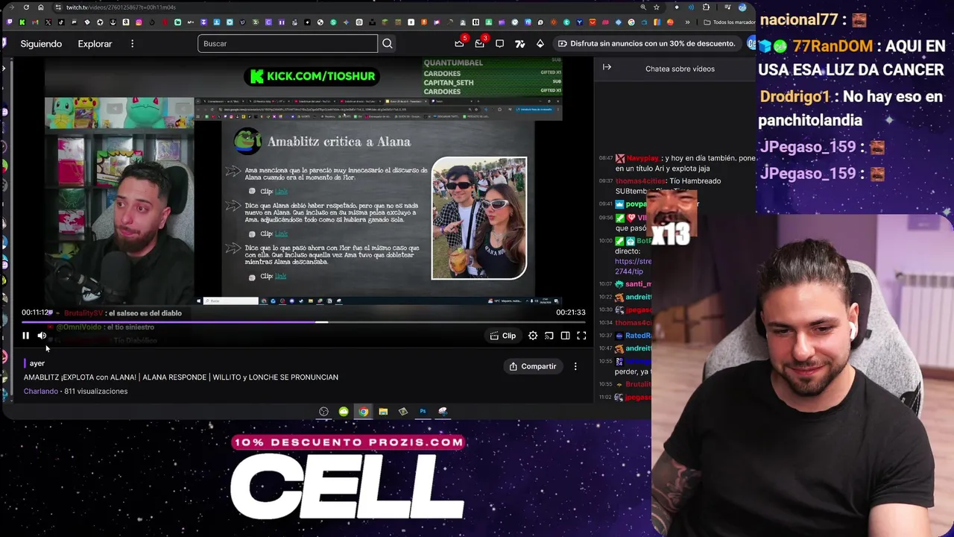Open Photoshop from the dock
954x537 pixels.
click(423, 412)
